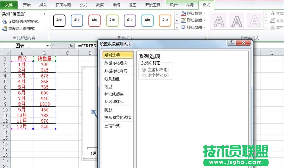Open the name box dropdown arrow
284x168 pixels.
pos(47,46)
